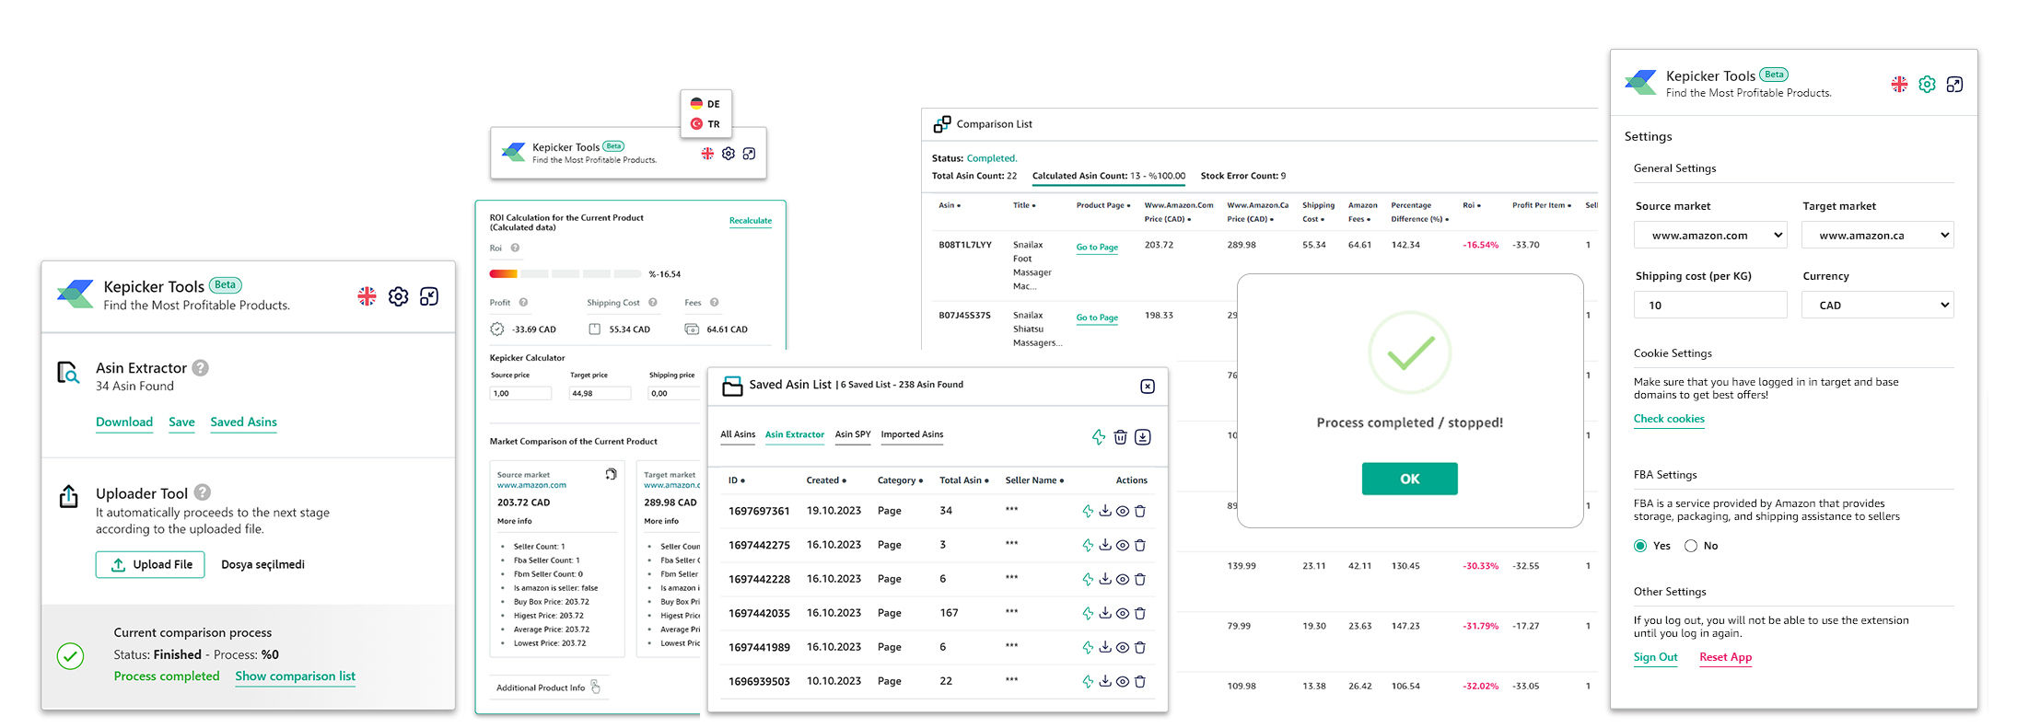The width and height of the screenshot is (2017, 728).
Task: Click eye icon for list 1697697361
Action: (x=1123, y=511)
